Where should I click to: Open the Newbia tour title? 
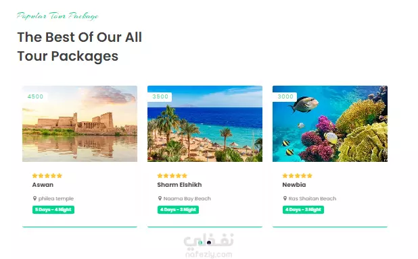coord(294,185)
